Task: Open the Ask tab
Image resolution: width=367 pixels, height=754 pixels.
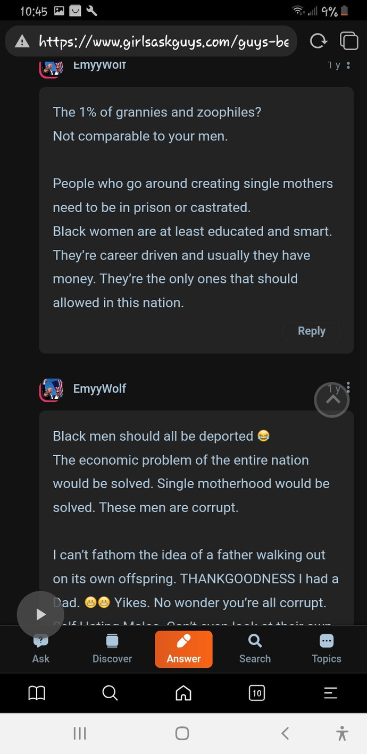Action: (41, 649)
